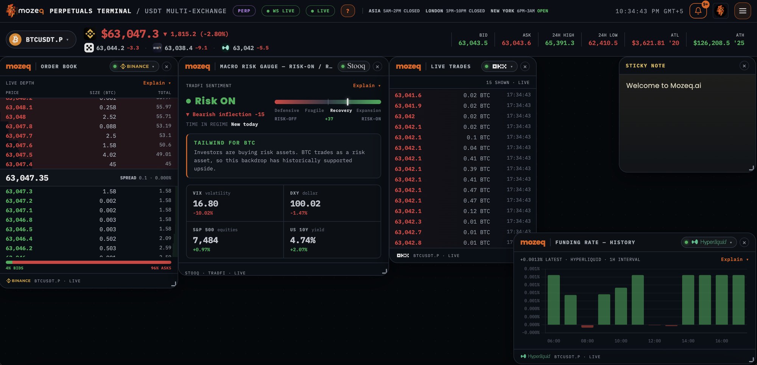
Task: Click the Tailwind for BTC info card
Action: (x=283, y=156)
